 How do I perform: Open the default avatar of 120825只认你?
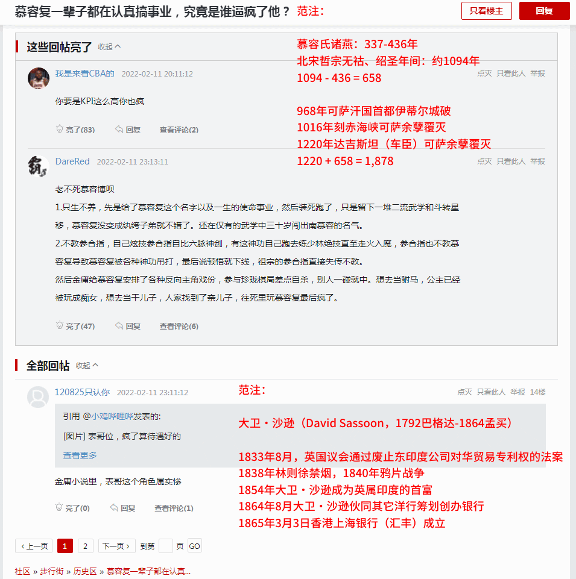[x=38, y=397]
